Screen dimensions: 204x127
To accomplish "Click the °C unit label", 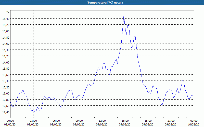I will 8,12.
